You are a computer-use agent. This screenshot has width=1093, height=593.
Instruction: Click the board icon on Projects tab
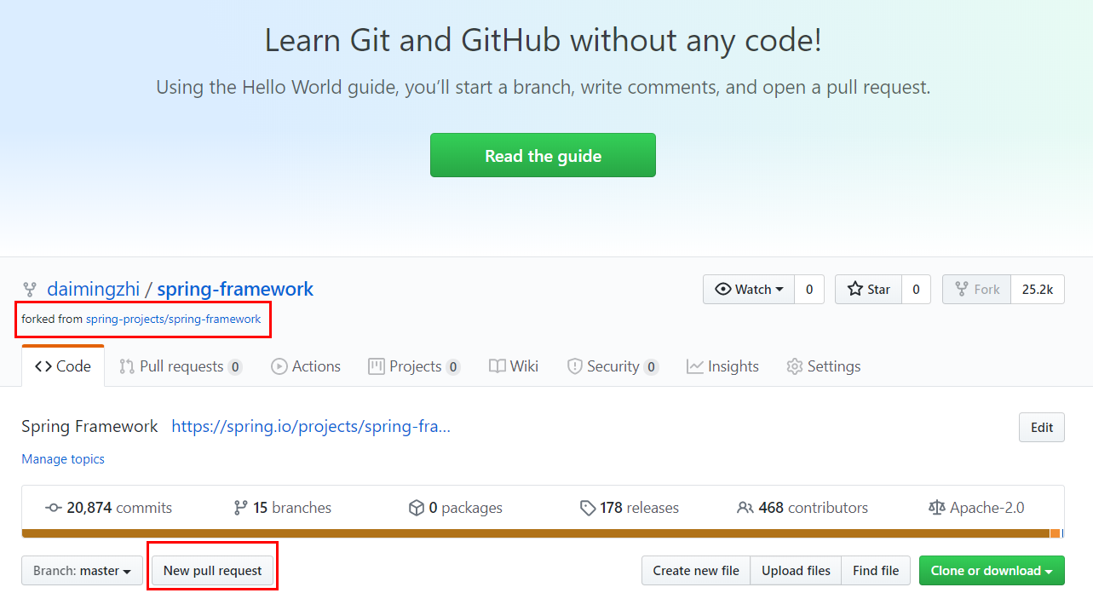point(377,366)
